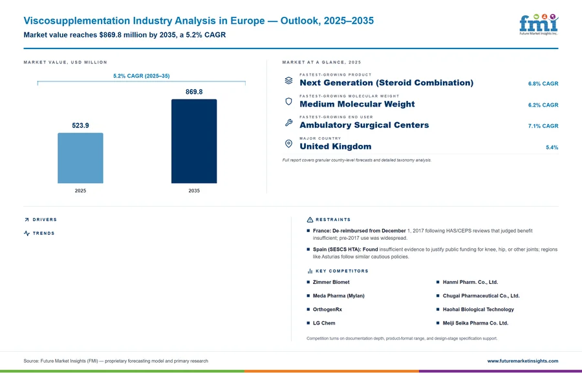Image resolution: width=582 pixels, height=373 pixels.
Task: Click the 6.8% CAGR value
Action: (x=543, y=83)
